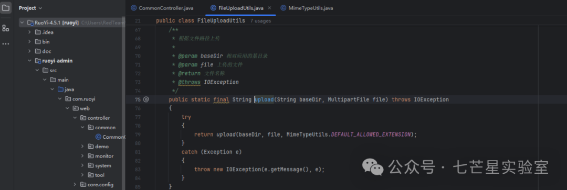Viewport: 567px width, 190px height.
Task: Switch to FileUploadUtils.java tab
Action: [x=241, y=8]
